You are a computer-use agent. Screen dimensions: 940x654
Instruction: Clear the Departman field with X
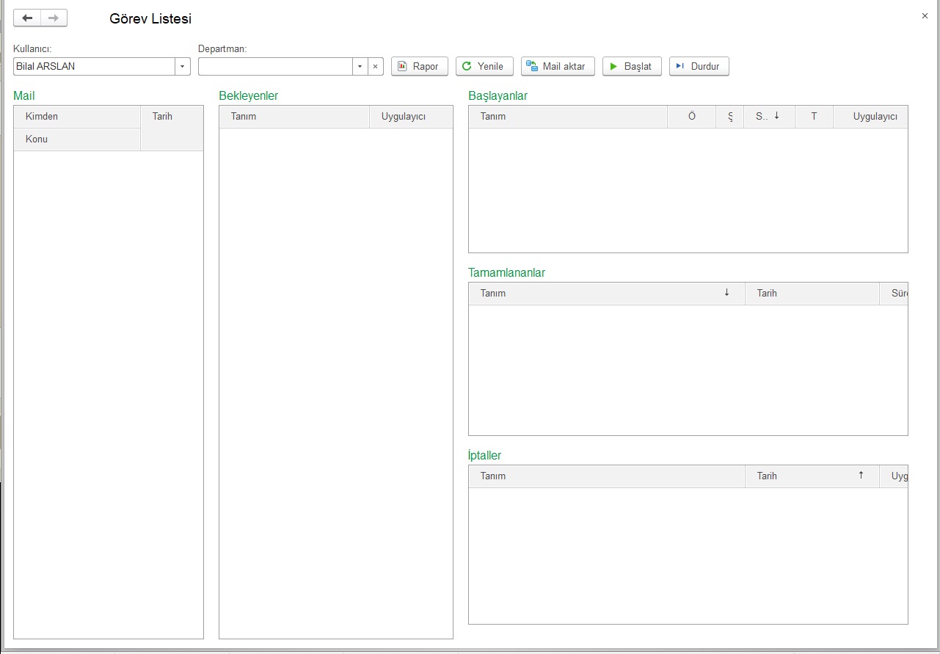coord(375,67)
